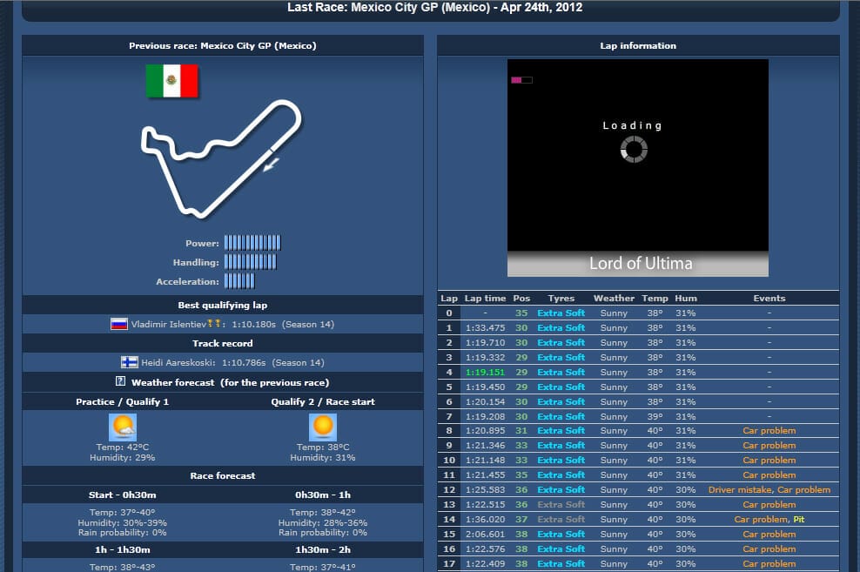The image size is (860, 572).
Task: Click the circular loading spinner in the ad
Action: coord(634,149)
